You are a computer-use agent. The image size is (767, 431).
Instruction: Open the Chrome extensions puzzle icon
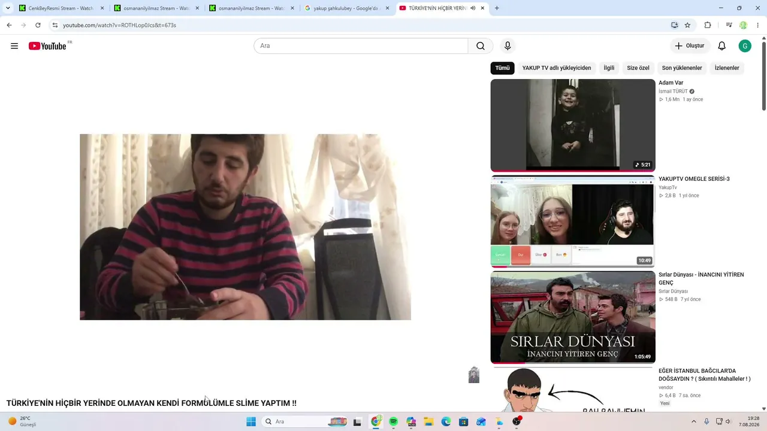tap(708, 25)
